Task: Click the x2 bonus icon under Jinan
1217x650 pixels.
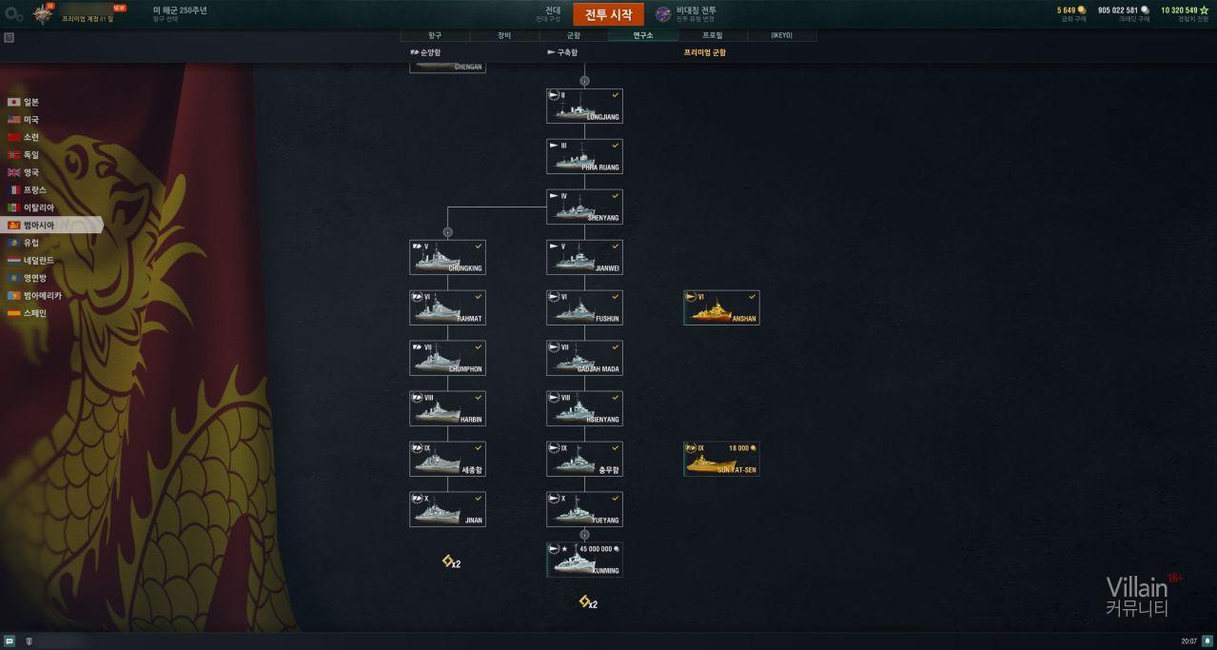Action: click(451, 562)
